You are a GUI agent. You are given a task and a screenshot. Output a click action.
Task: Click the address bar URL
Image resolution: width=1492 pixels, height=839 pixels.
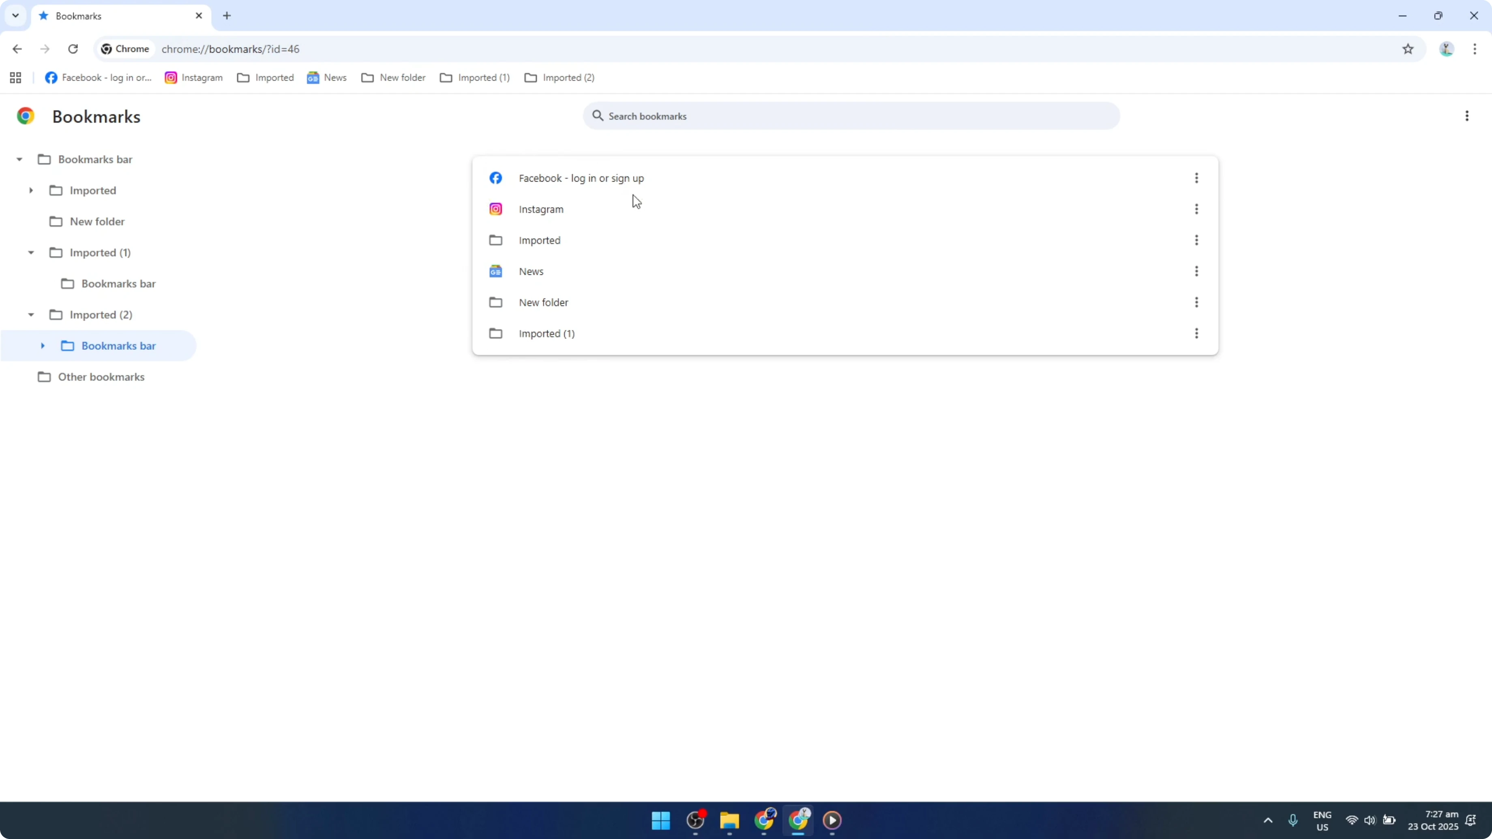pyautogui.click(x=231, y=49)
